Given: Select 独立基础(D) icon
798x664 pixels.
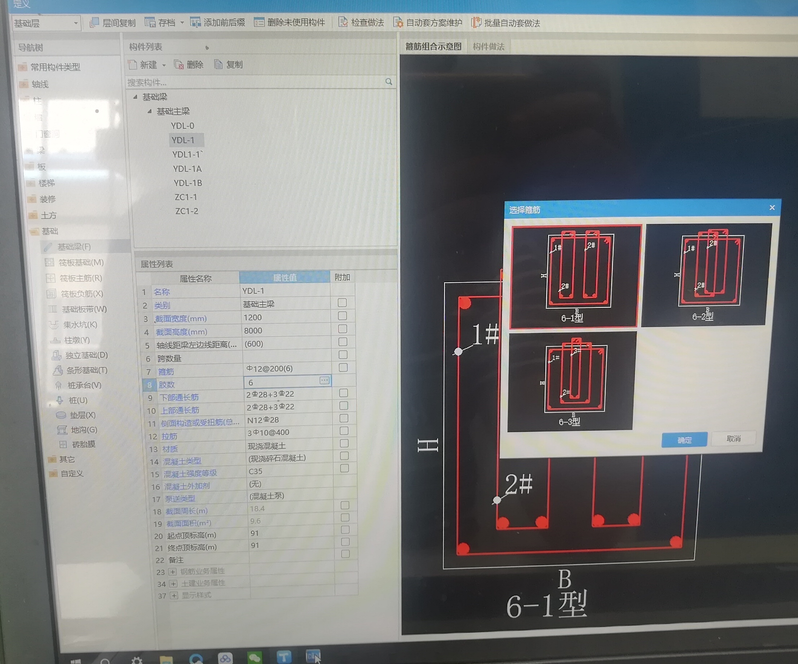Looking at the screenshot, I should click(x=57, y=355).
